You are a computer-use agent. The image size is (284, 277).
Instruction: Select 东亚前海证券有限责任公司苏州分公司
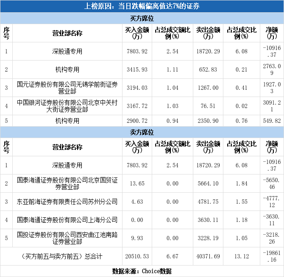[67, 202]
